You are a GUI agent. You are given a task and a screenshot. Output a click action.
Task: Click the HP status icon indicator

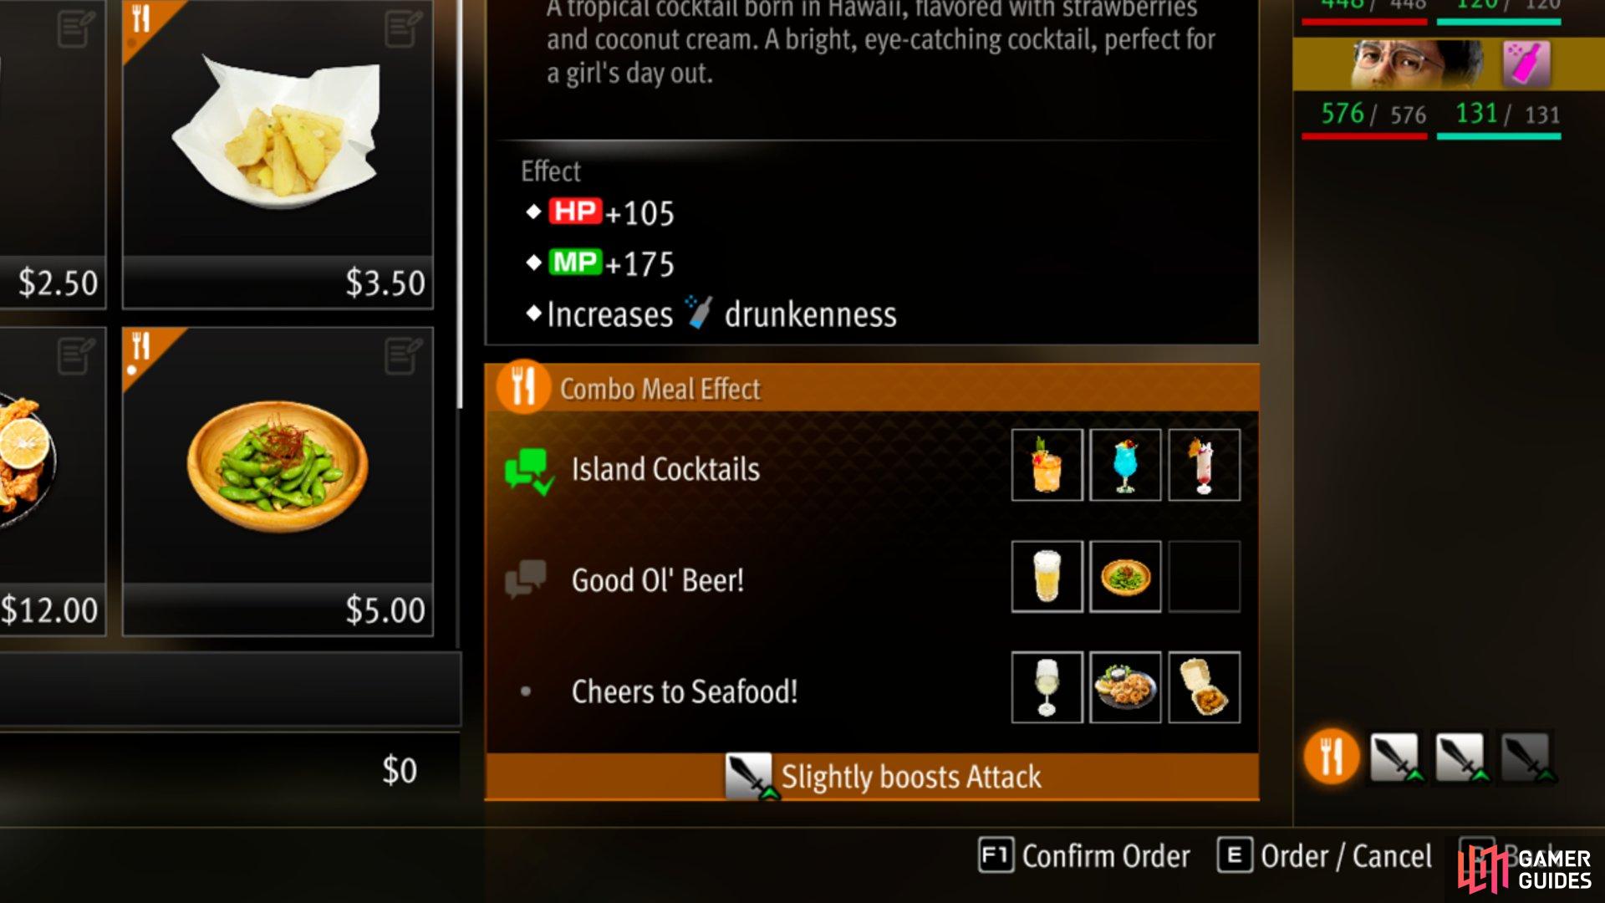coord(574,211)
